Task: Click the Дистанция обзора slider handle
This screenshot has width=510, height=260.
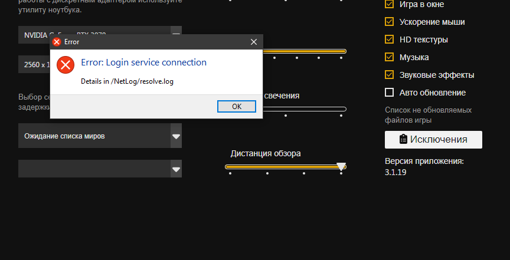Action: tap(341, 166)
